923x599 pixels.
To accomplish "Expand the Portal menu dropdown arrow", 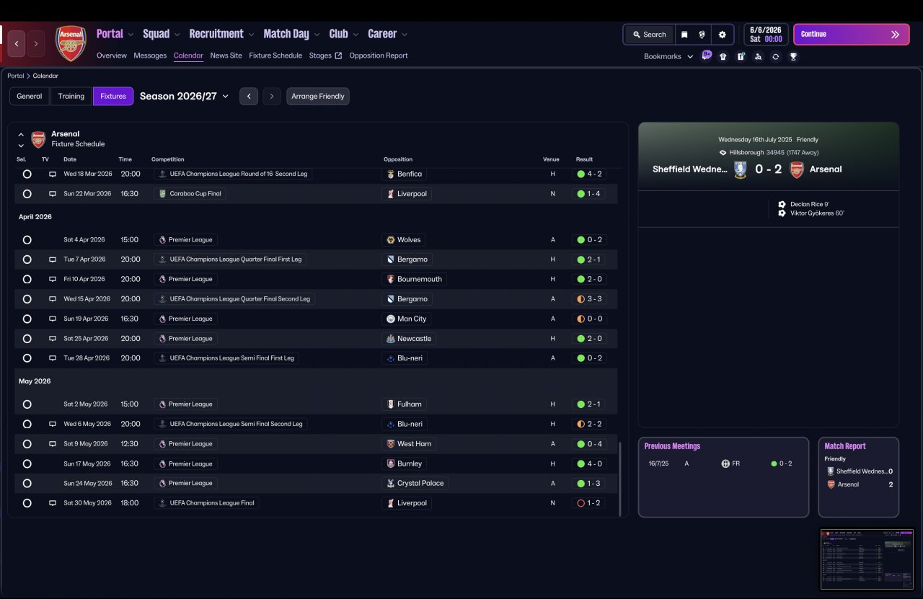I will click(x=131, y=35).
